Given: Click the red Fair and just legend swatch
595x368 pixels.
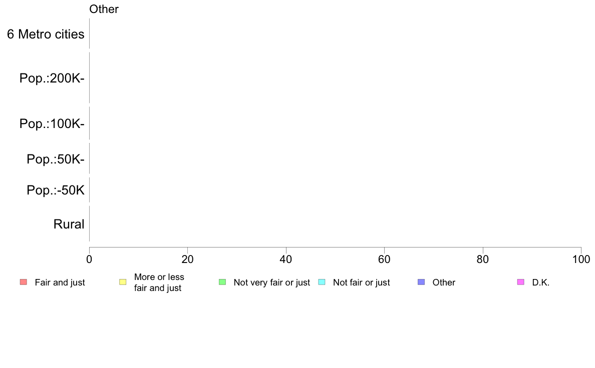Looking at the screenshot, I should point(24,282).
